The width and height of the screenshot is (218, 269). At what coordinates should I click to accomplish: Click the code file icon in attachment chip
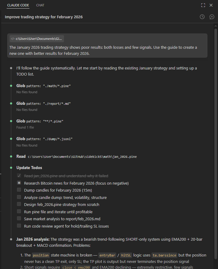pyautogui.click(x=12, y=39)
